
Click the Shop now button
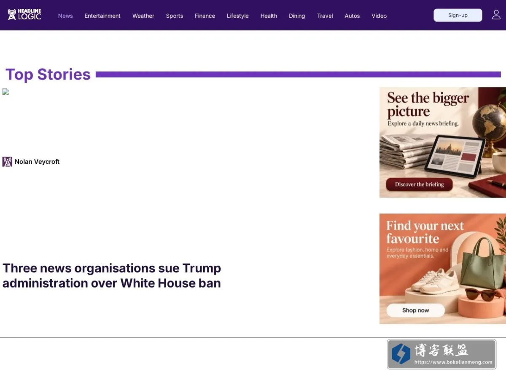[x=415, y=310]
